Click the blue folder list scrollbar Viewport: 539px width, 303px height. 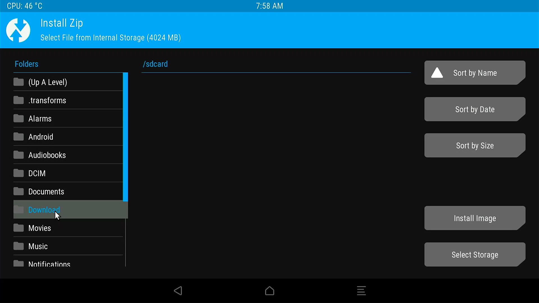(x=125, y=137)
